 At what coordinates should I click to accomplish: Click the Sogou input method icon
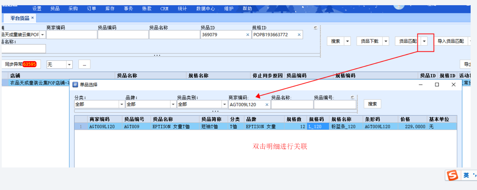tap(452, 175)
